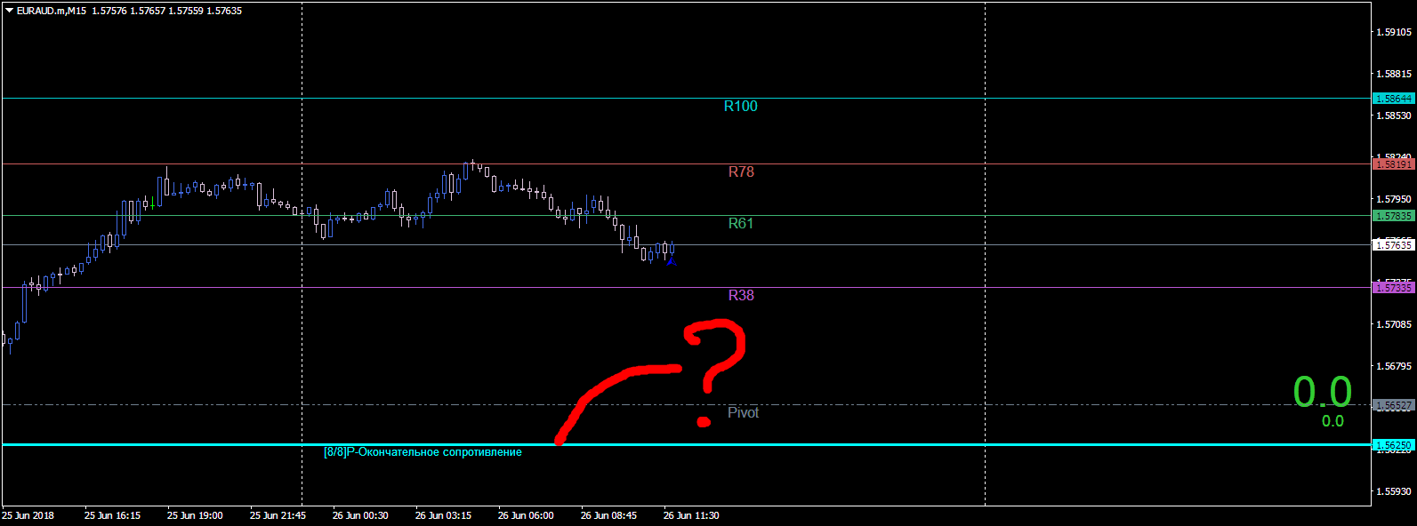The height and width of the screenshot is (526, 1417).
Task: Click the 26 Jun 06:00 time label
Action: [526, 515]
